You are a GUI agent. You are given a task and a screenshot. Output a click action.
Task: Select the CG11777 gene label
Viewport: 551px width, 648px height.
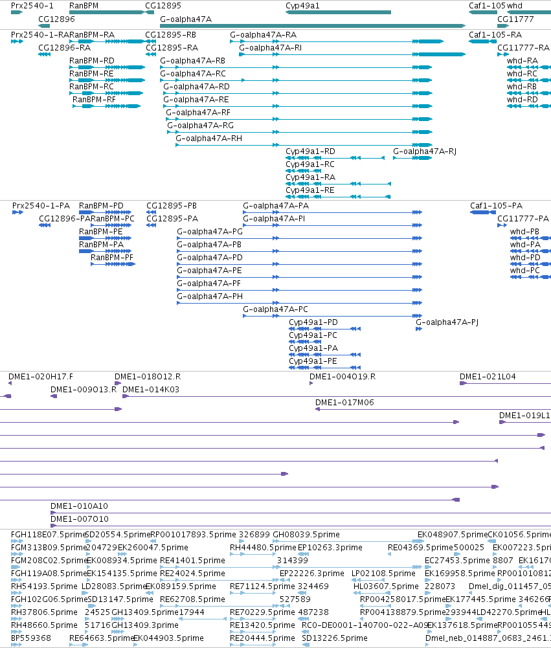(x=515, y=19)
